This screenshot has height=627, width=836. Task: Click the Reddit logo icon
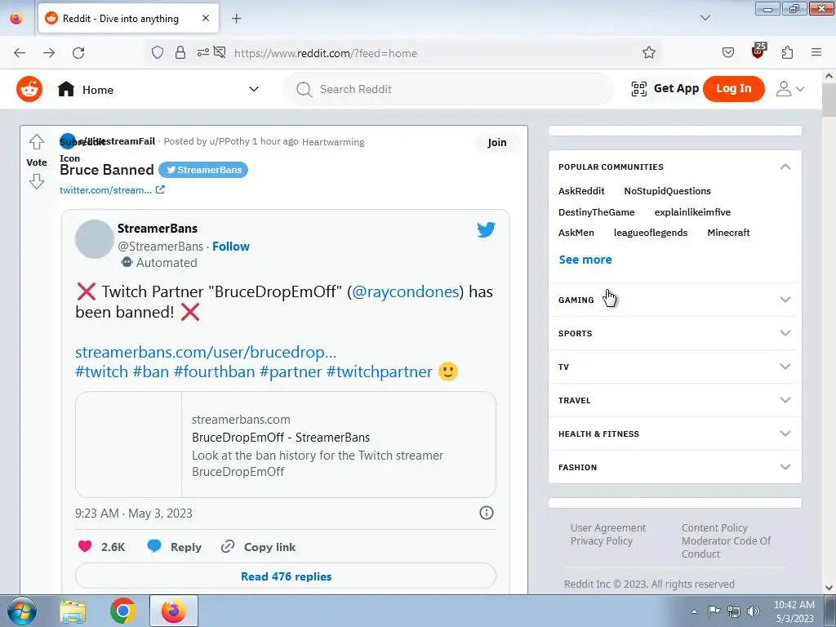point(29,89)
